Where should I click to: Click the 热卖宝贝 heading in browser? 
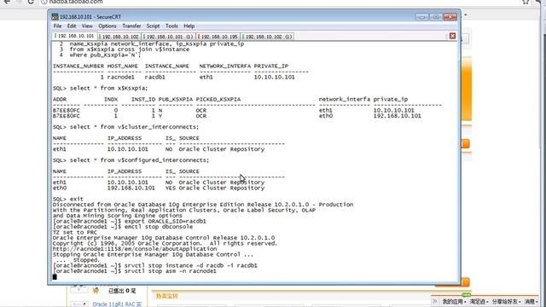click(167, 296)
